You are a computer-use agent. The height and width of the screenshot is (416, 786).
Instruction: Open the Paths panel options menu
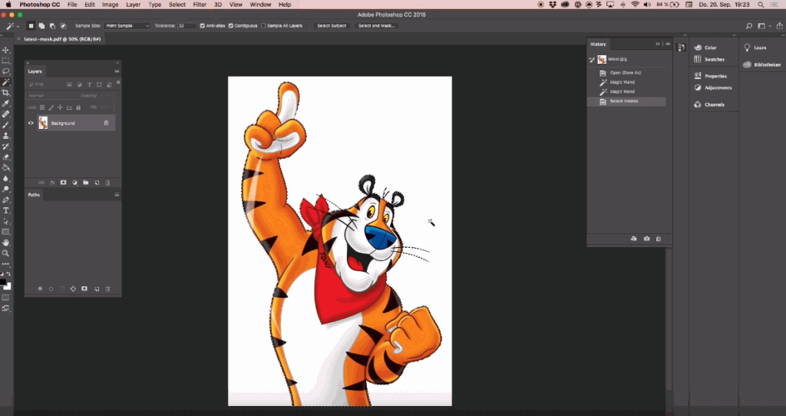click(117, 194)
